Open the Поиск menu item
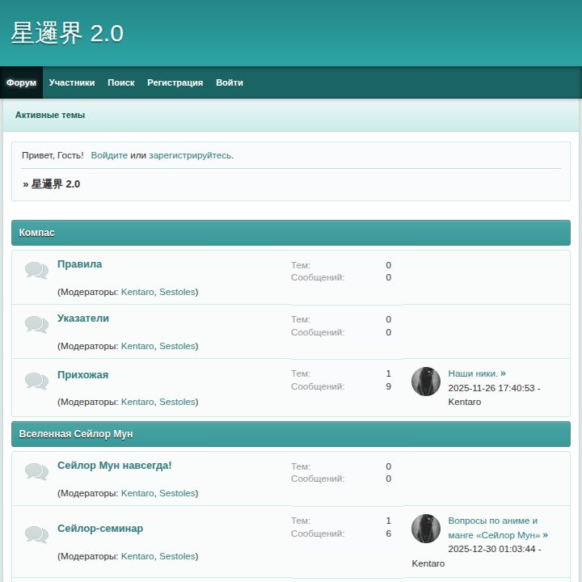582x582 pixels. pos(121,82)
